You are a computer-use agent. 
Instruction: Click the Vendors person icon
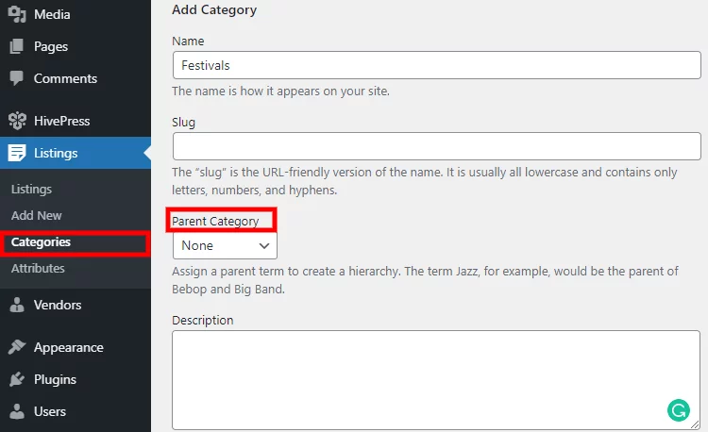pos(17,305)
